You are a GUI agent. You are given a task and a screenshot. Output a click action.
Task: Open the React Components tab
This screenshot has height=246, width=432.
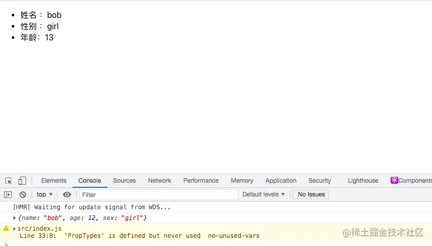click(411, 181)
